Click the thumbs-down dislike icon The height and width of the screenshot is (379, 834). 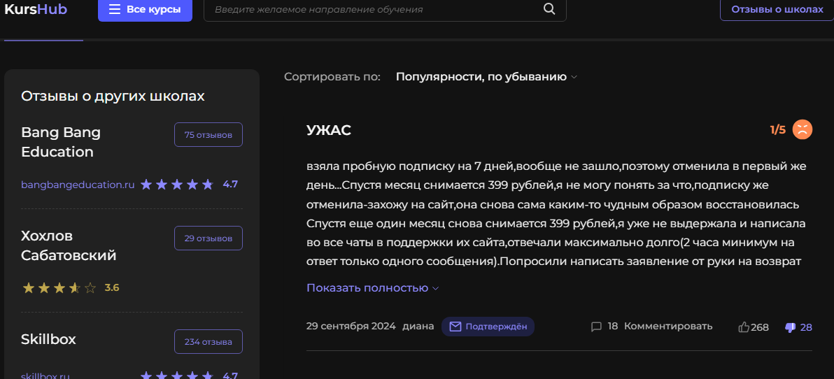[x=791, y=327]
